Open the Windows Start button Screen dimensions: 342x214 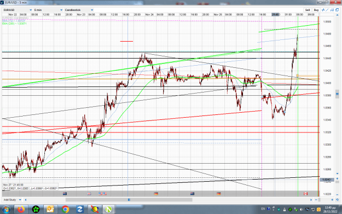point(6,210)
